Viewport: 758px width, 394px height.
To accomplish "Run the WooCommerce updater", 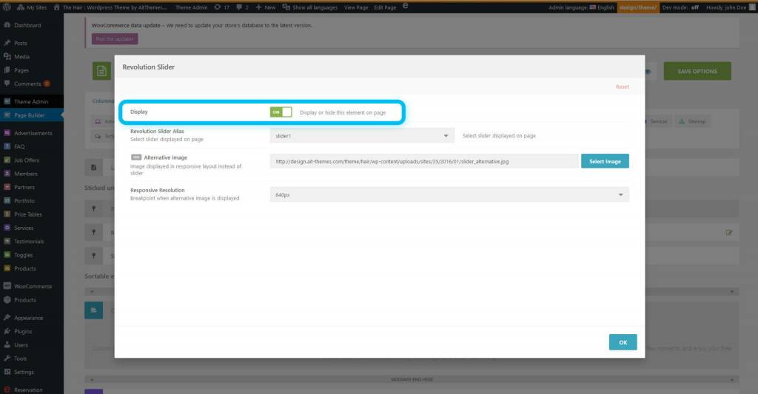I will 115,38.
